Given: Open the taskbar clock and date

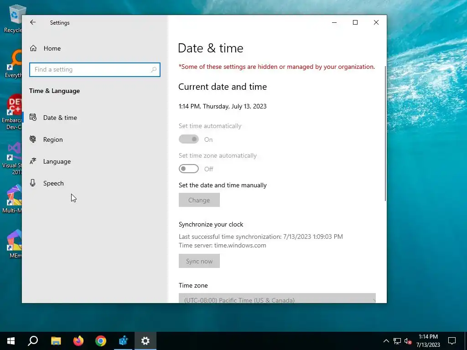Looking at the screenshot, I should click(428, 341).
